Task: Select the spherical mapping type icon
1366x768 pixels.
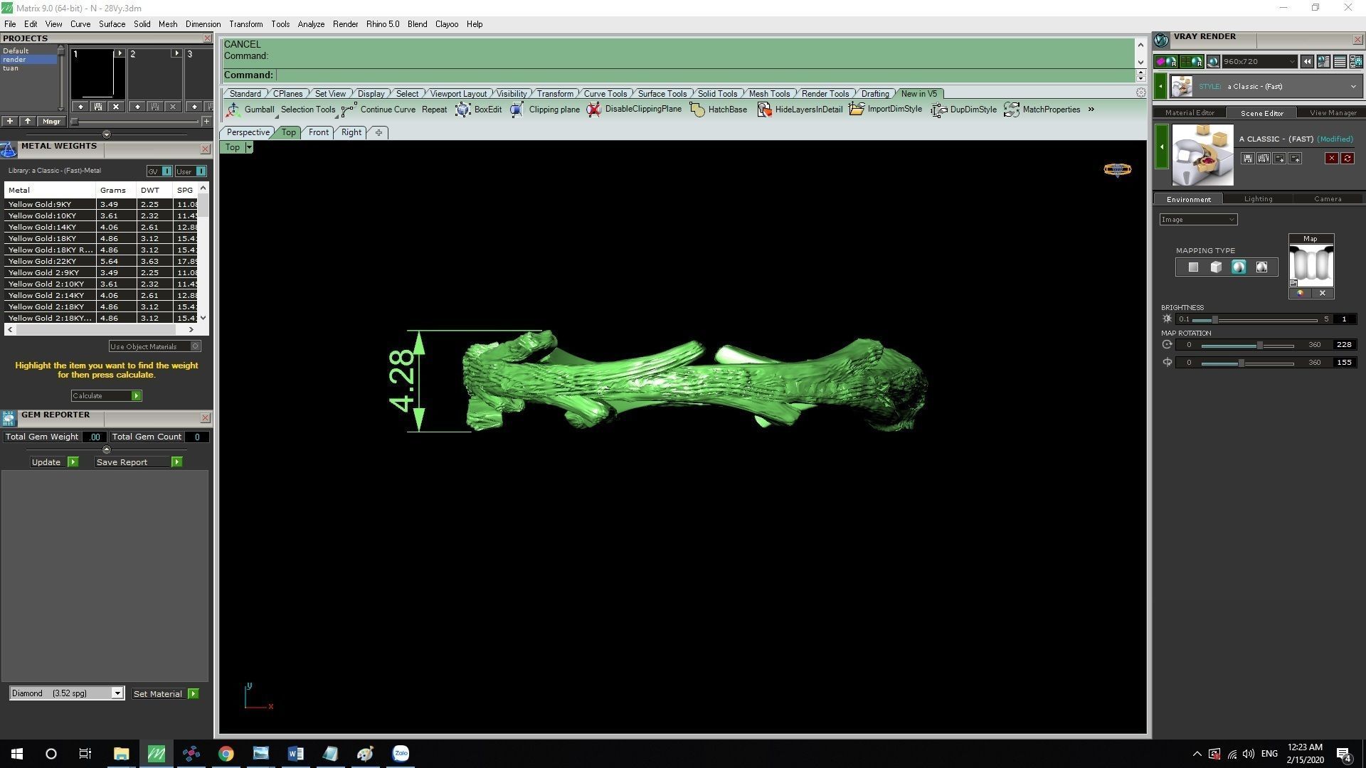Action: [1239, 267]
